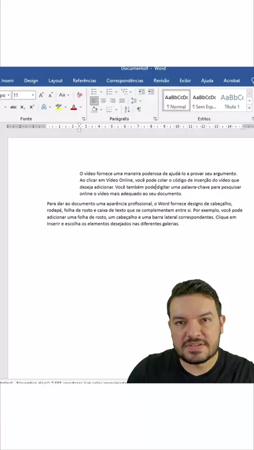The height and width of the screenshot is (450, 254).
Task: Switch to the Acrobat tab
Action: (232, 81)
